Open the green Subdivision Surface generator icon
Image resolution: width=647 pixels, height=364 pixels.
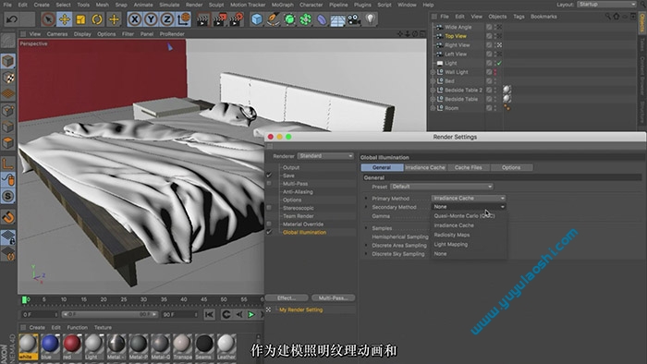click(289, 19)
